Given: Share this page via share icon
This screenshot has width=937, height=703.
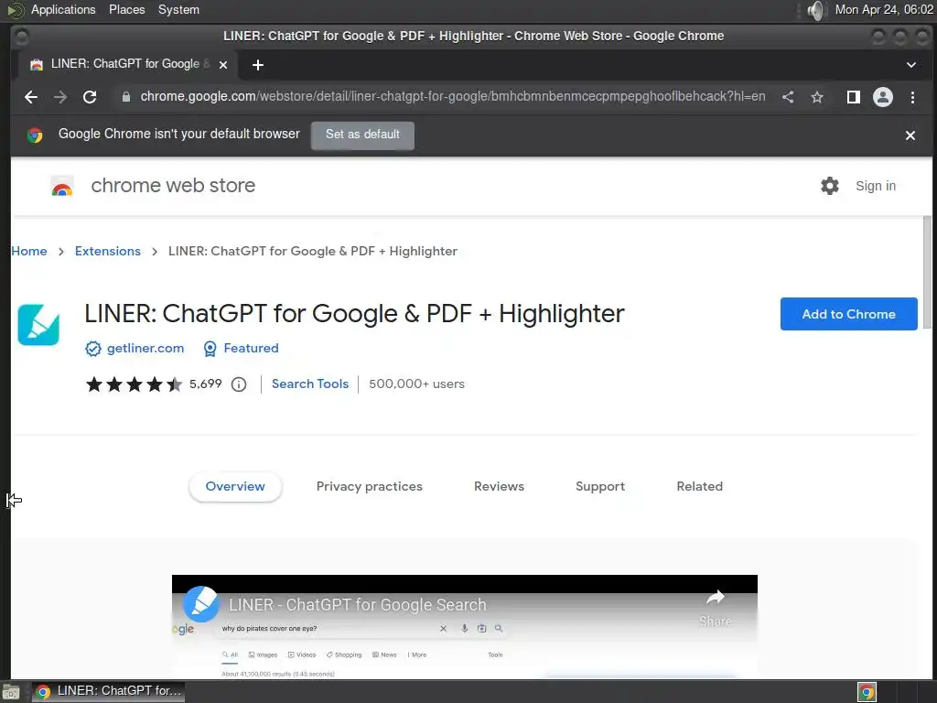Looking at the screenshot, I should [x=788, y=97].
